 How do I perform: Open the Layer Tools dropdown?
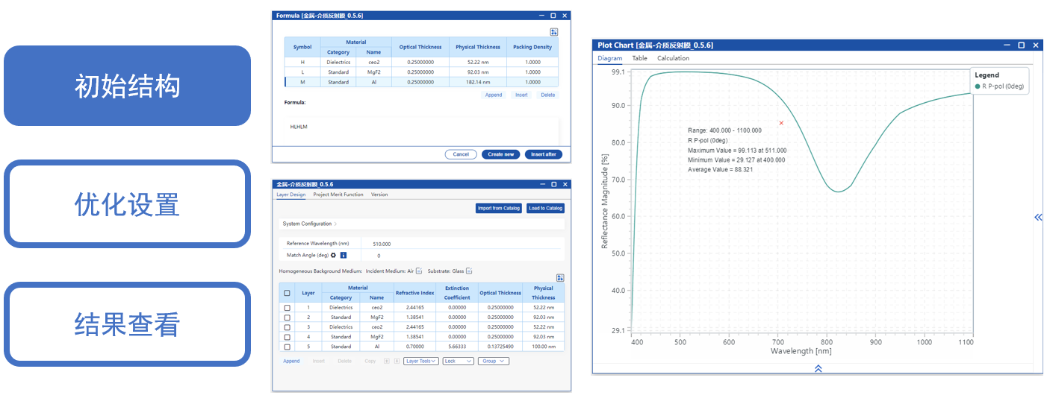[421, 361]
